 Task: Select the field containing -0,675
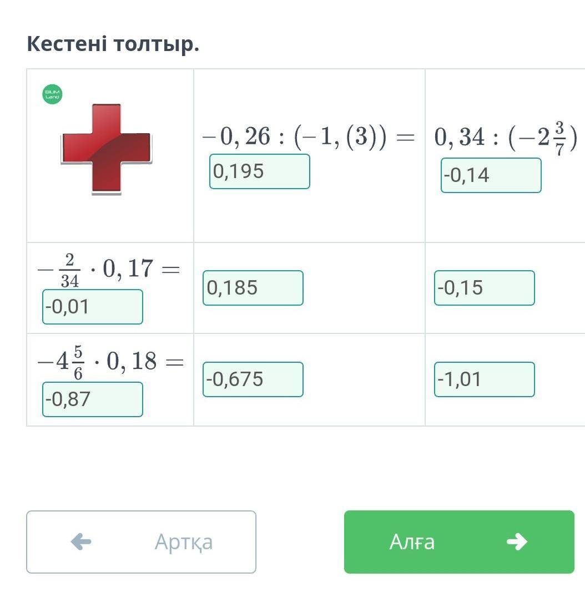pyautogui.click(x=253, y=379)
